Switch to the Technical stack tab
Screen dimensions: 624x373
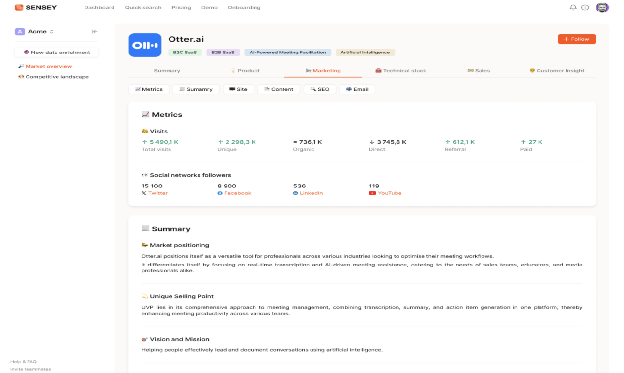401,70
